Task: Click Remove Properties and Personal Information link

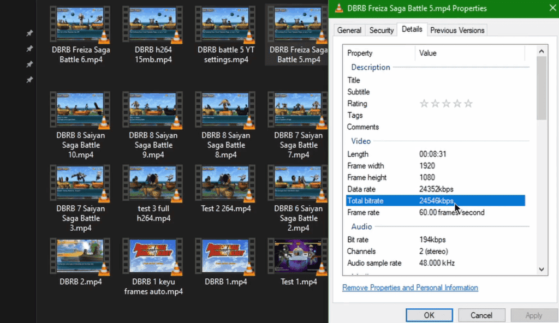Action: coord(410,288)
